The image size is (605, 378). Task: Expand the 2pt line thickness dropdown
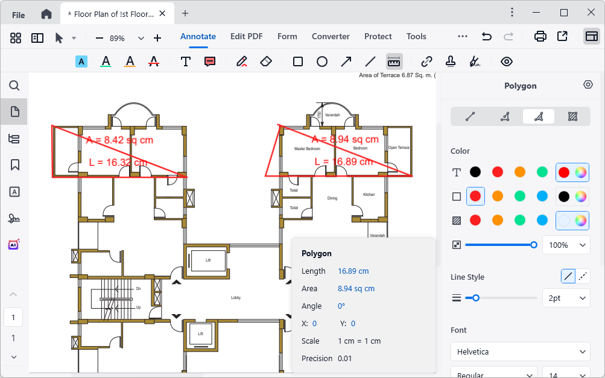tap(566, 298)
